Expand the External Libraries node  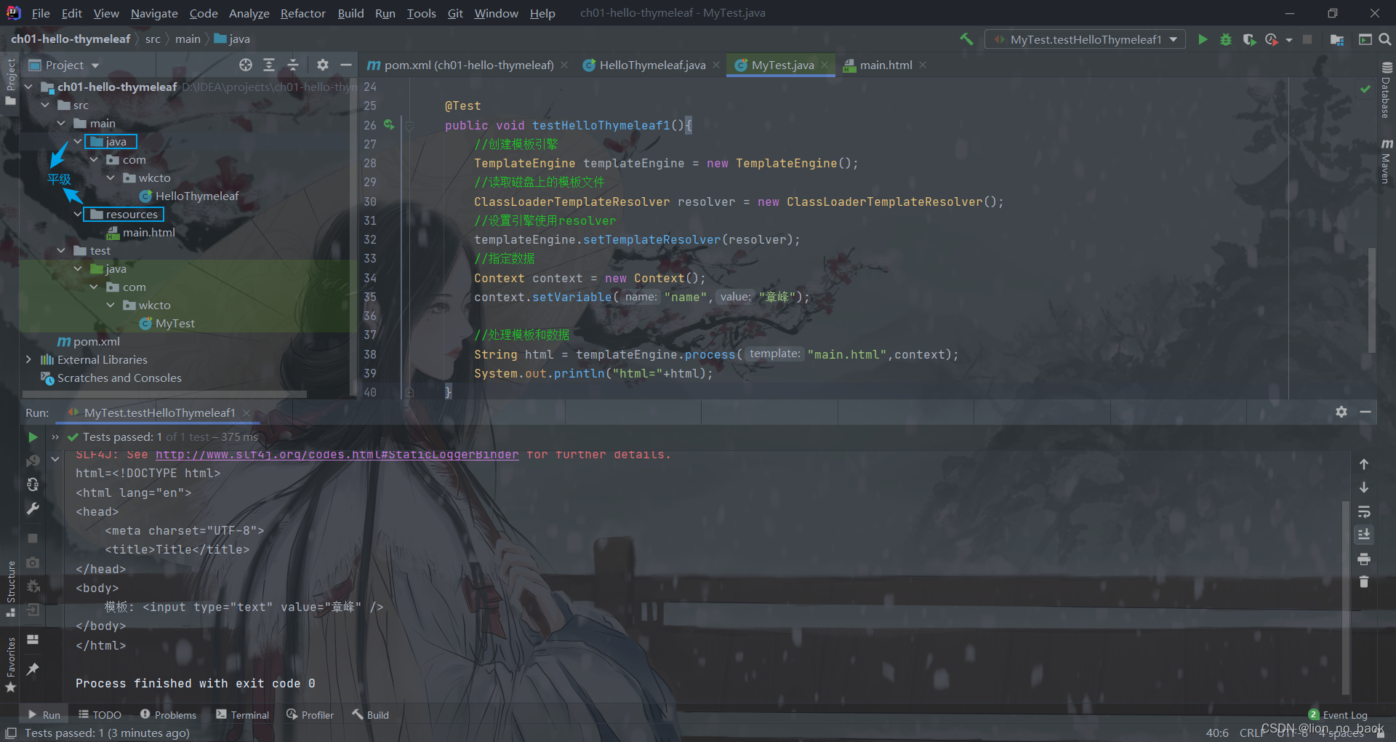(x=29, y=359)
